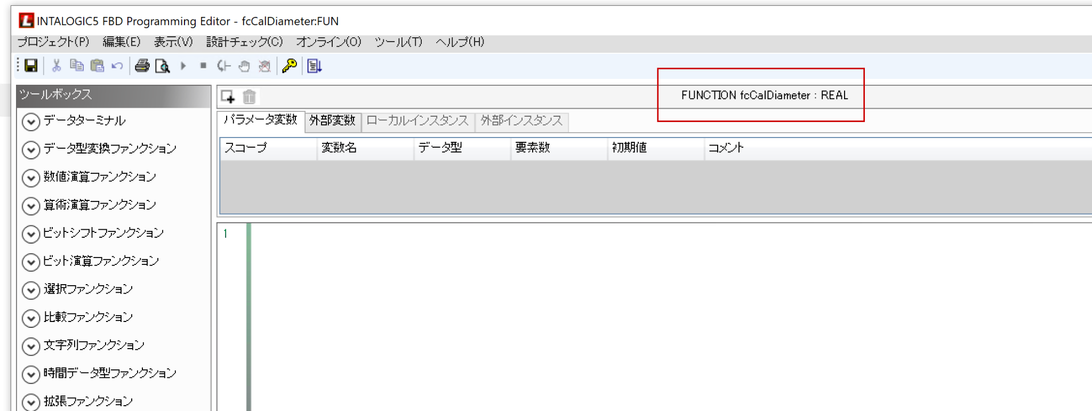Click the add variable row icon

click(228, 96)
